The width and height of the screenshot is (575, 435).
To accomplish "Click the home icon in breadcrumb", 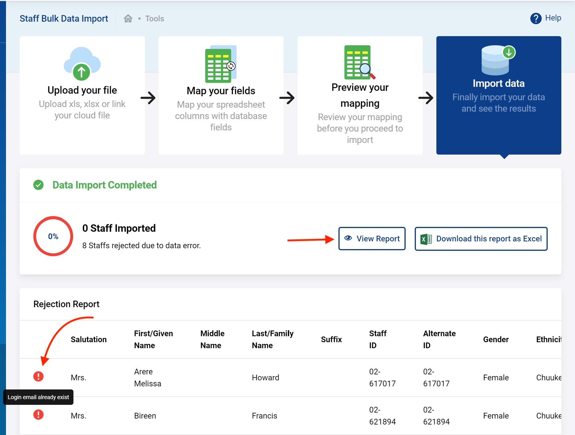I will click(128, 19).
